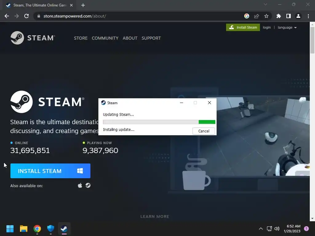Screen dimensions: 315x236
Task: View site info via the lock icon
Action: (x=38, y=16)
